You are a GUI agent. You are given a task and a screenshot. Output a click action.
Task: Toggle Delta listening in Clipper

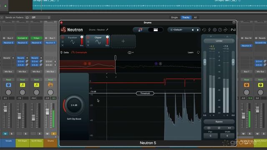[x=65, y=52]
